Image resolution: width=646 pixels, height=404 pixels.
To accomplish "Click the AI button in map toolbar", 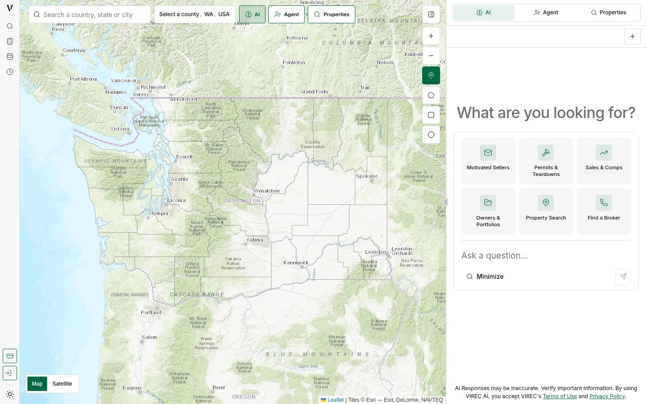I will coord(252,14).
